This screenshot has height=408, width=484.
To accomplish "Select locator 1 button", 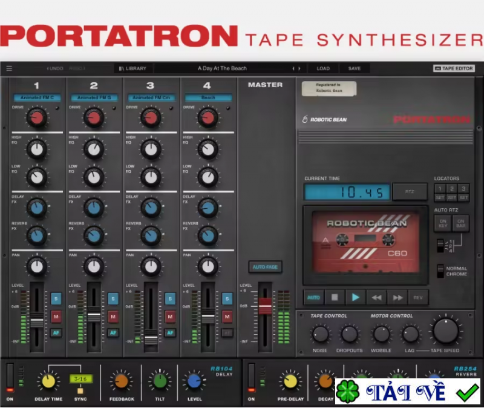I will 440,188.
